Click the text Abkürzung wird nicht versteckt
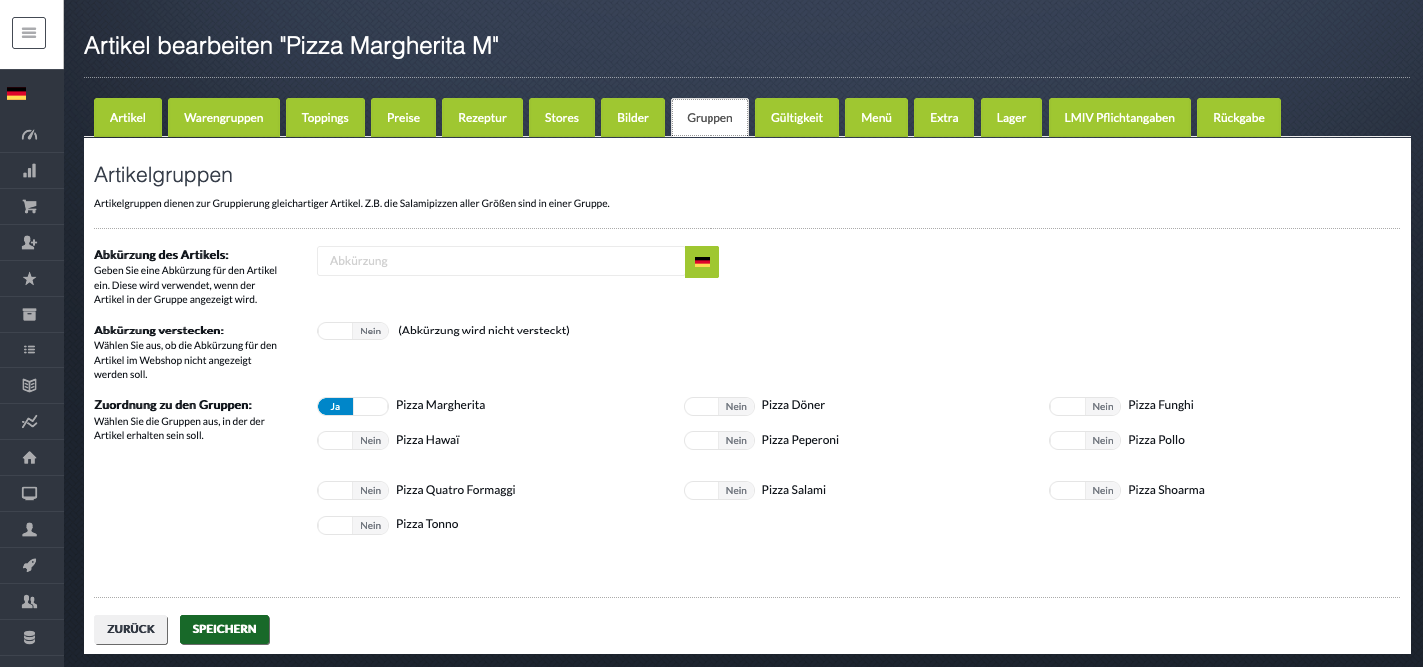 point(484,331)
